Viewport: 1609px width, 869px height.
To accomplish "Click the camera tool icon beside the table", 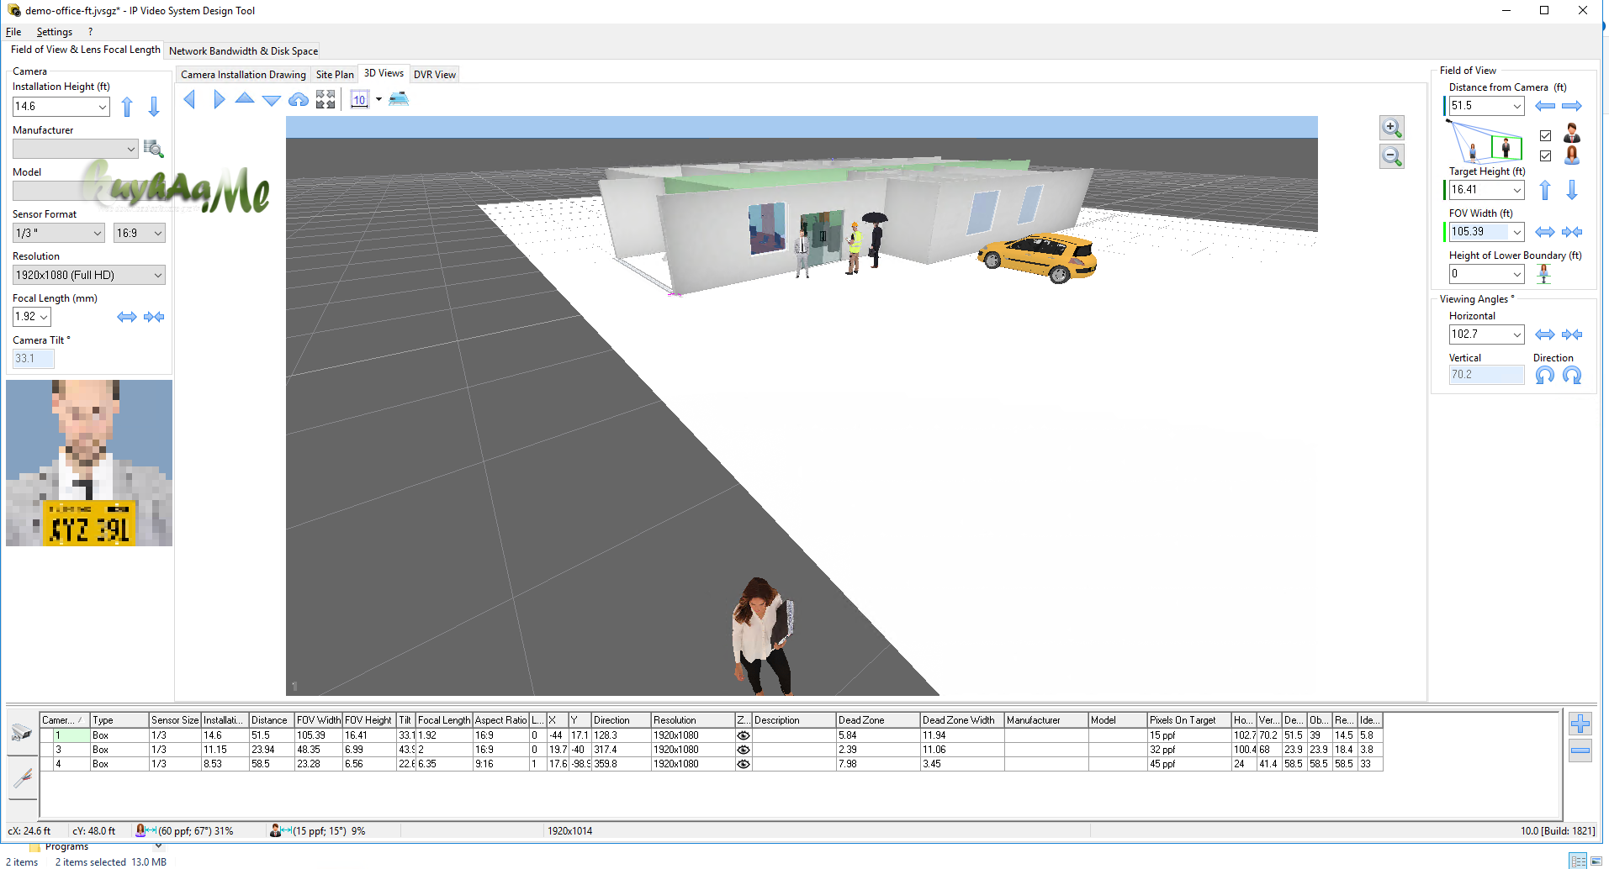I will coord(22,734).
